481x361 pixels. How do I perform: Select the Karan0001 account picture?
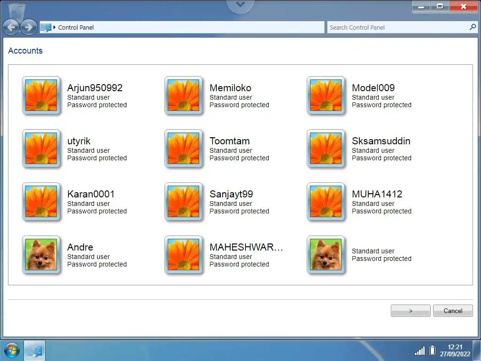coord(41,202)
